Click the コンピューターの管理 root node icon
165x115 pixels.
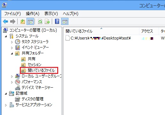pyautogui.click(x=5, y=30)
